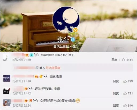Click the 5月27日 22:24 timestamp
Screen dimensions: 137x110
[x=22, y=106]
